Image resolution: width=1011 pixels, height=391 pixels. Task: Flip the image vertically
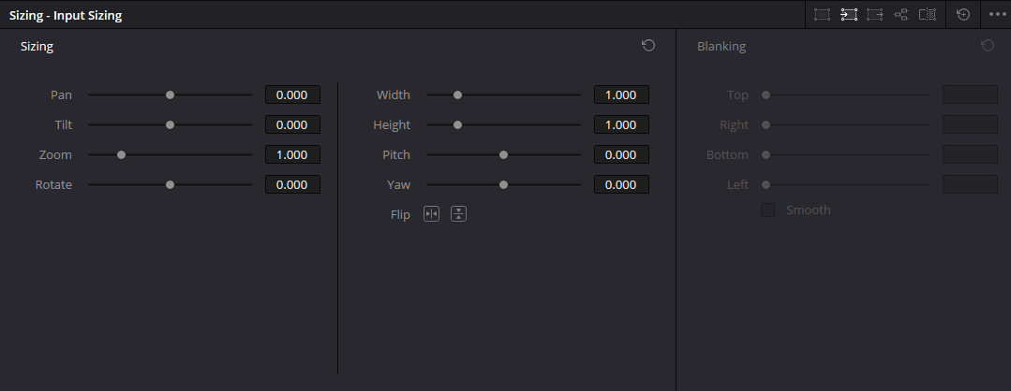click(x=458, y=214)
